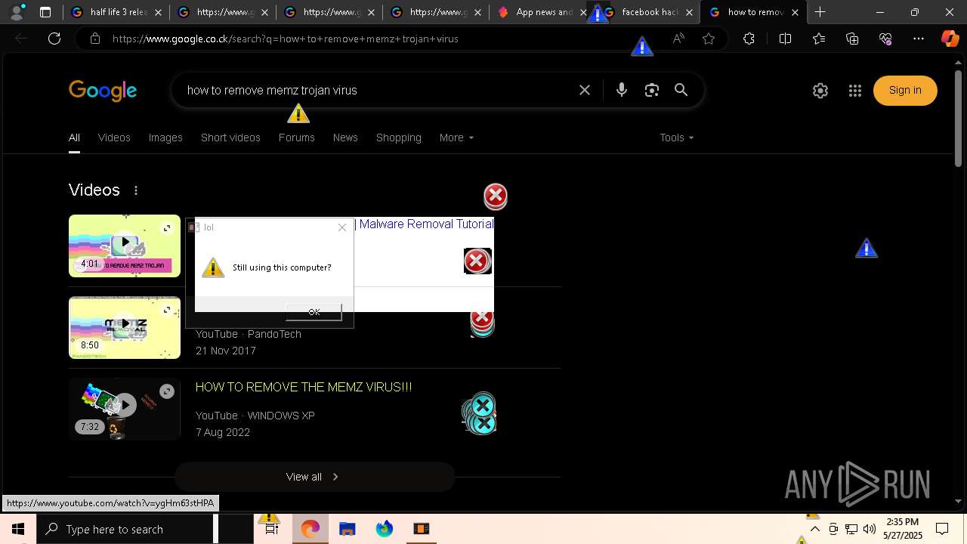Viewport: 967px width, 544px height.
Task: Close the "half life 3 release" tab
Action: (157, 12)
